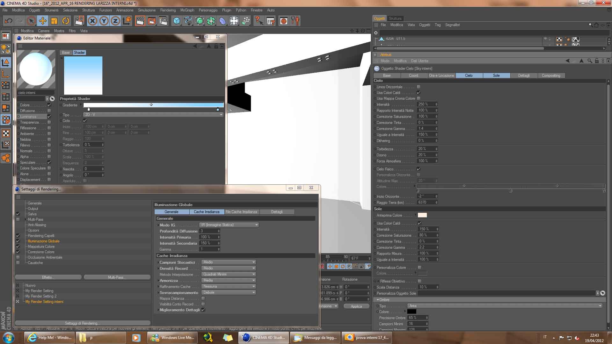Open the Modo IG dropdown

(229, 225)
